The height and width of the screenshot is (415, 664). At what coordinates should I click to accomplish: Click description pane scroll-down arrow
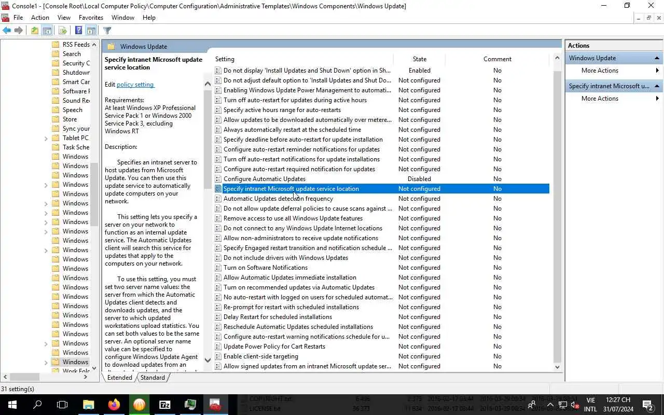[x=208, y=360]
